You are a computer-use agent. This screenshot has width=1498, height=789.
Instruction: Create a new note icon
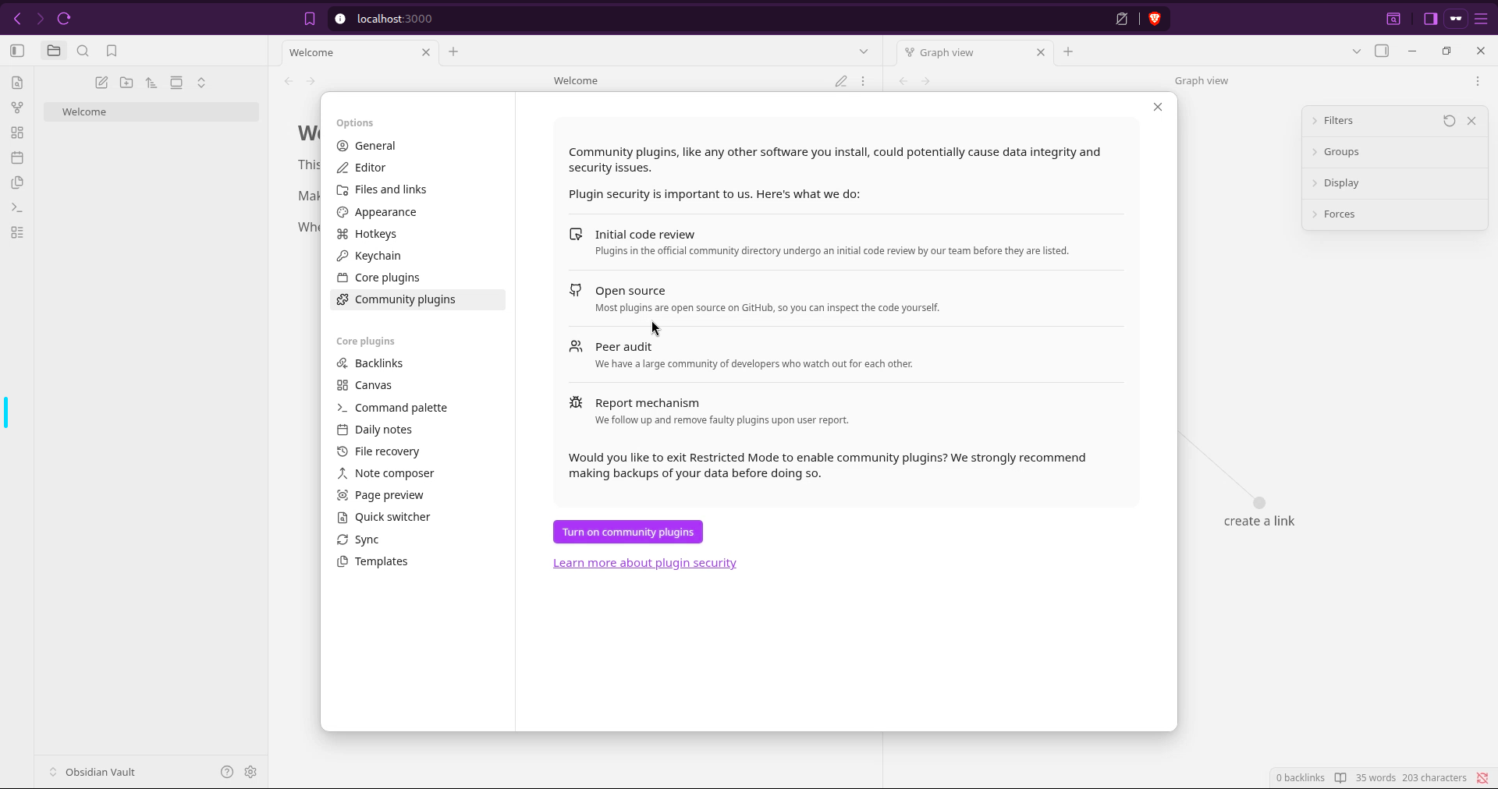pyautogui.click(x=101, y=83)
